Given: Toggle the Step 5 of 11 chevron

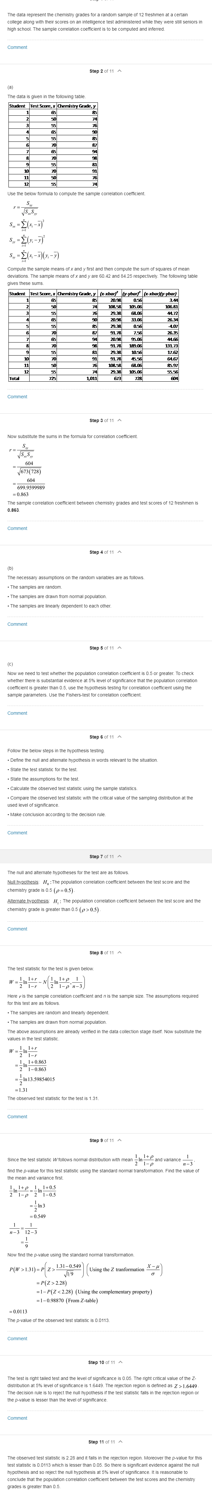Looking at the screenshot, I should click(119, 648).
